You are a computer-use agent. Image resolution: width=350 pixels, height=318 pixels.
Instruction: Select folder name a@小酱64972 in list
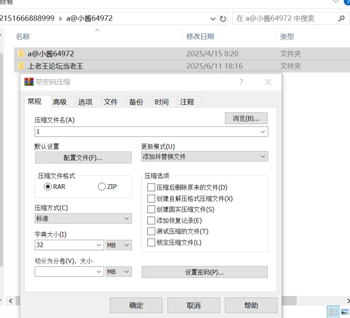(51, 54)
